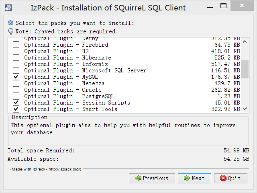Uncheck the Smart Tools plugin checkbox
The height and width of the screenshot is (193, 257).
(x=16, y=109)
